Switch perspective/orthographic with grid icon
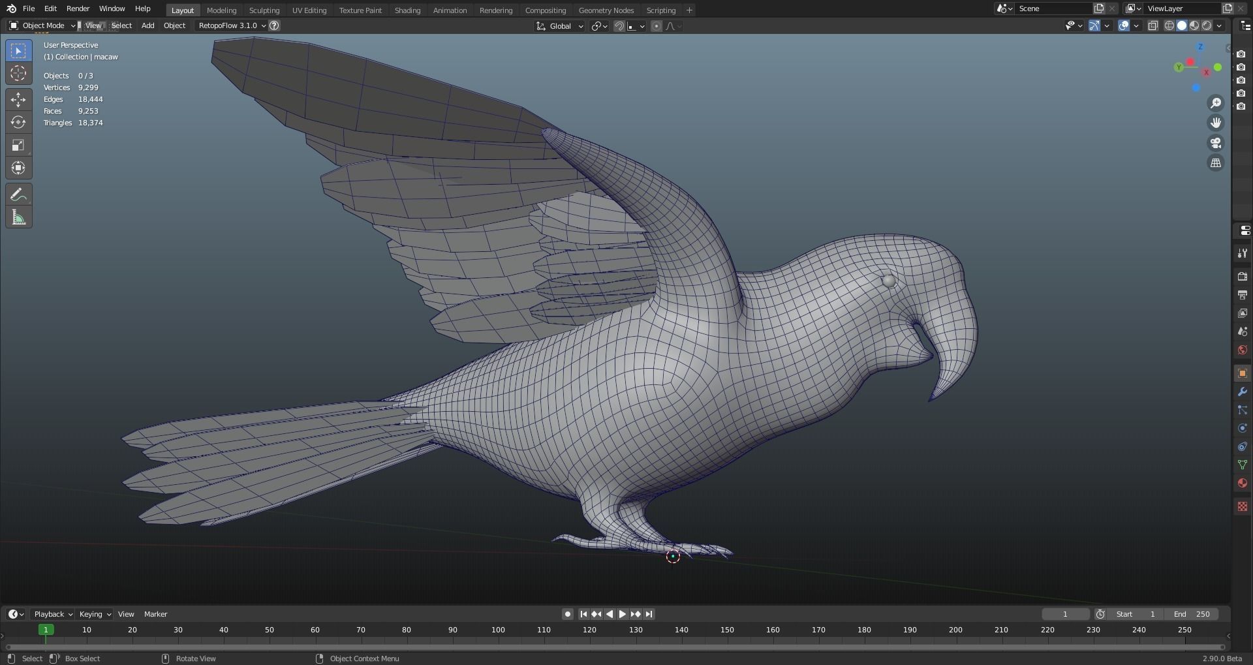Screen dimensions: 1253x665 point(1216,163)
